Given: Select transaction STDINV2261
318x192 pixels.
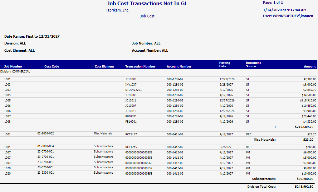Looking at the screenshot, I should (x=133, y=90).
